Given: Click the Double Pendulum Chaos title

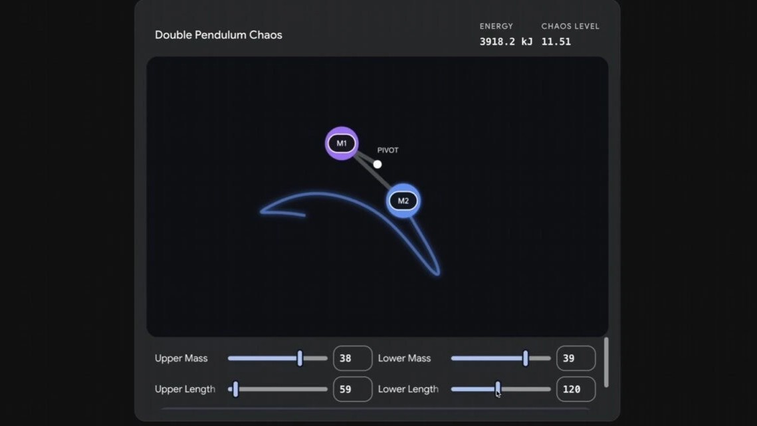Looking at the screenshot, I should pyautogui.click(x=219, y=35).
